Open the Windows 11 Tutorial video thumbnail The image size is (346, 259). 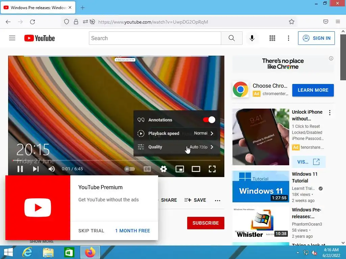pos(261,186)
